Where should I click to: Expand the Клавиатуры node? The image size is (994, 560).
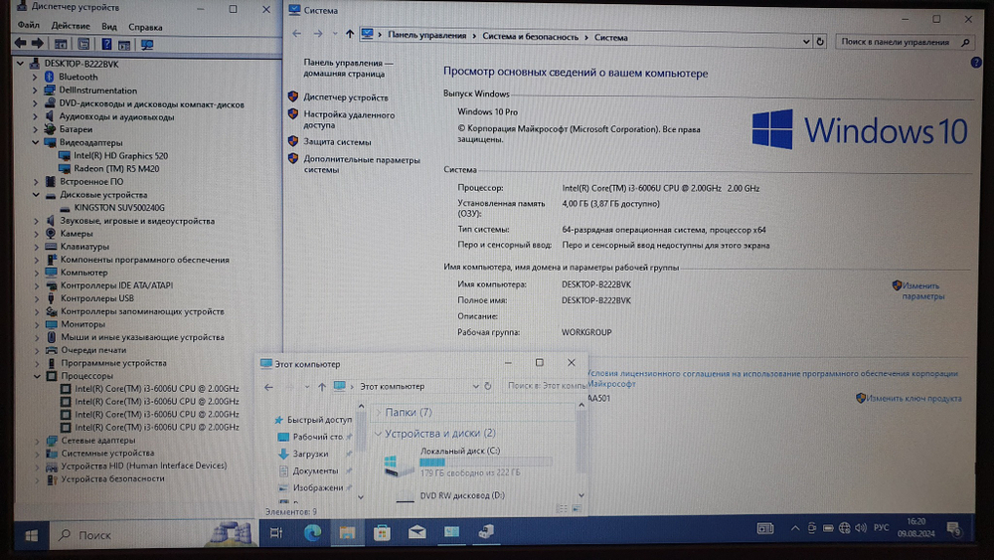click(36, 247)
